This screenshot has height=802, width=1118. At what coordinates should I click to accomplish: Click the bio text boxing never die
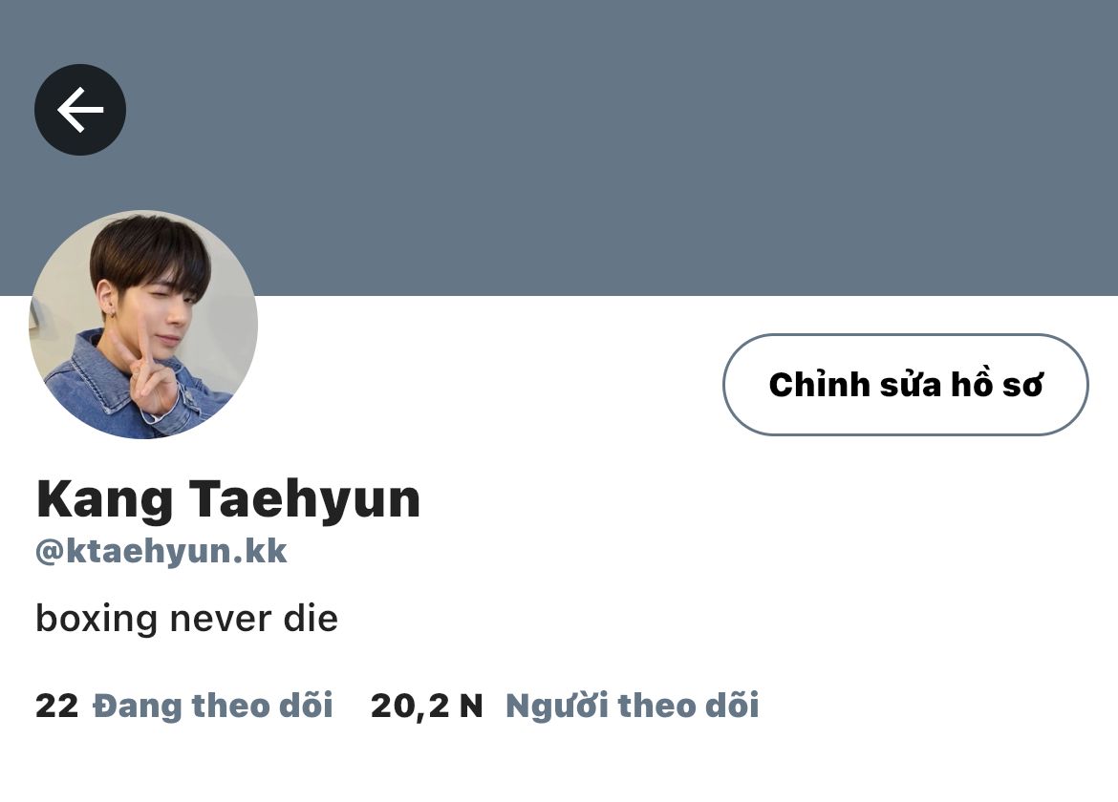coord(186,619)
